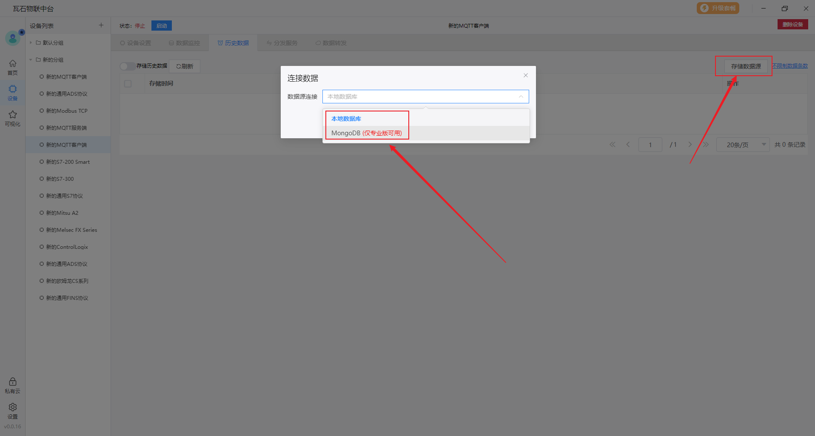This screenshot has height=436, width=815.
Task: Select MongoDB option in dropdown
Action: click(366, 133)
